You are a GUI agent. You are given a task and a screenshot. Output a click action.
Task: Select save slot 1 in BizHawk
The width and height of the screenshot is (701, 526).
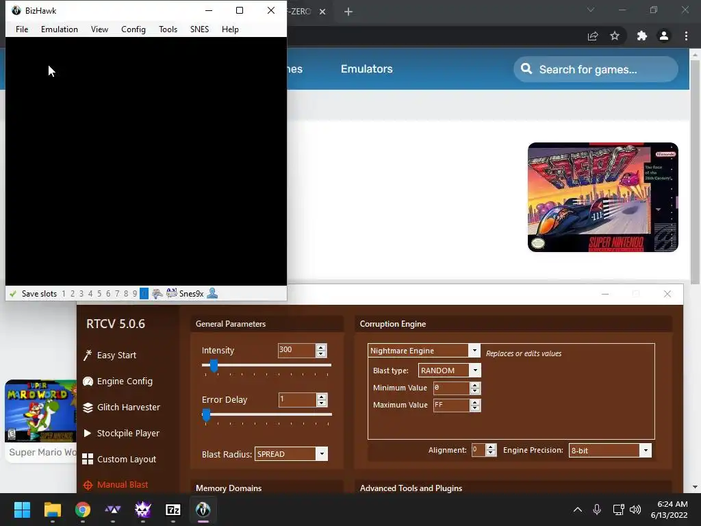pyautogui.click(x=64, y=294)
